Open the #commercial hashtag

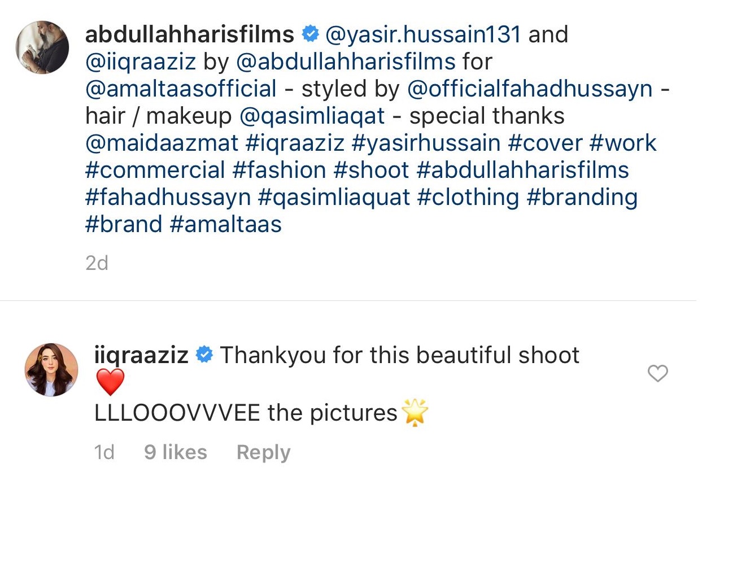coord(155,170)
